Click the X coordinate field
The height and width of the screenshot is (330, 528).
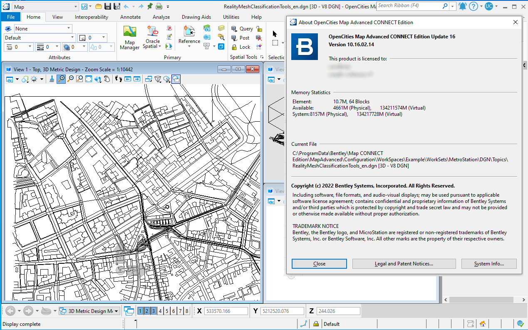point(226,311)
